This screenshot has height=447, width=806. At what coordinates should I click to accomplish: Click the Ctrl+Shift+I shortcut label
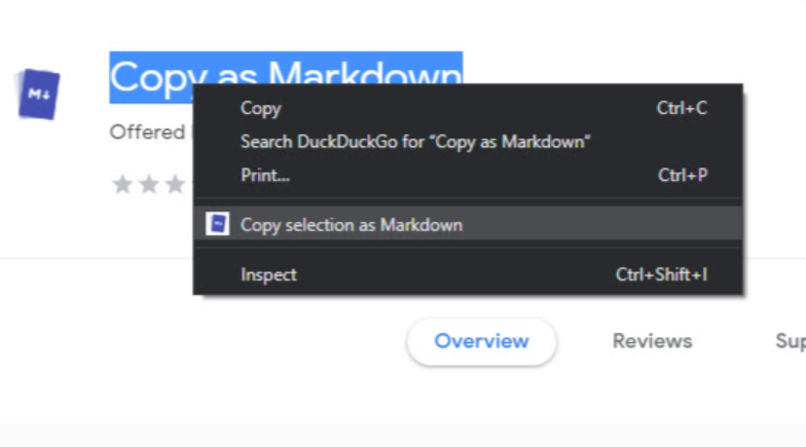coord(662,275)
